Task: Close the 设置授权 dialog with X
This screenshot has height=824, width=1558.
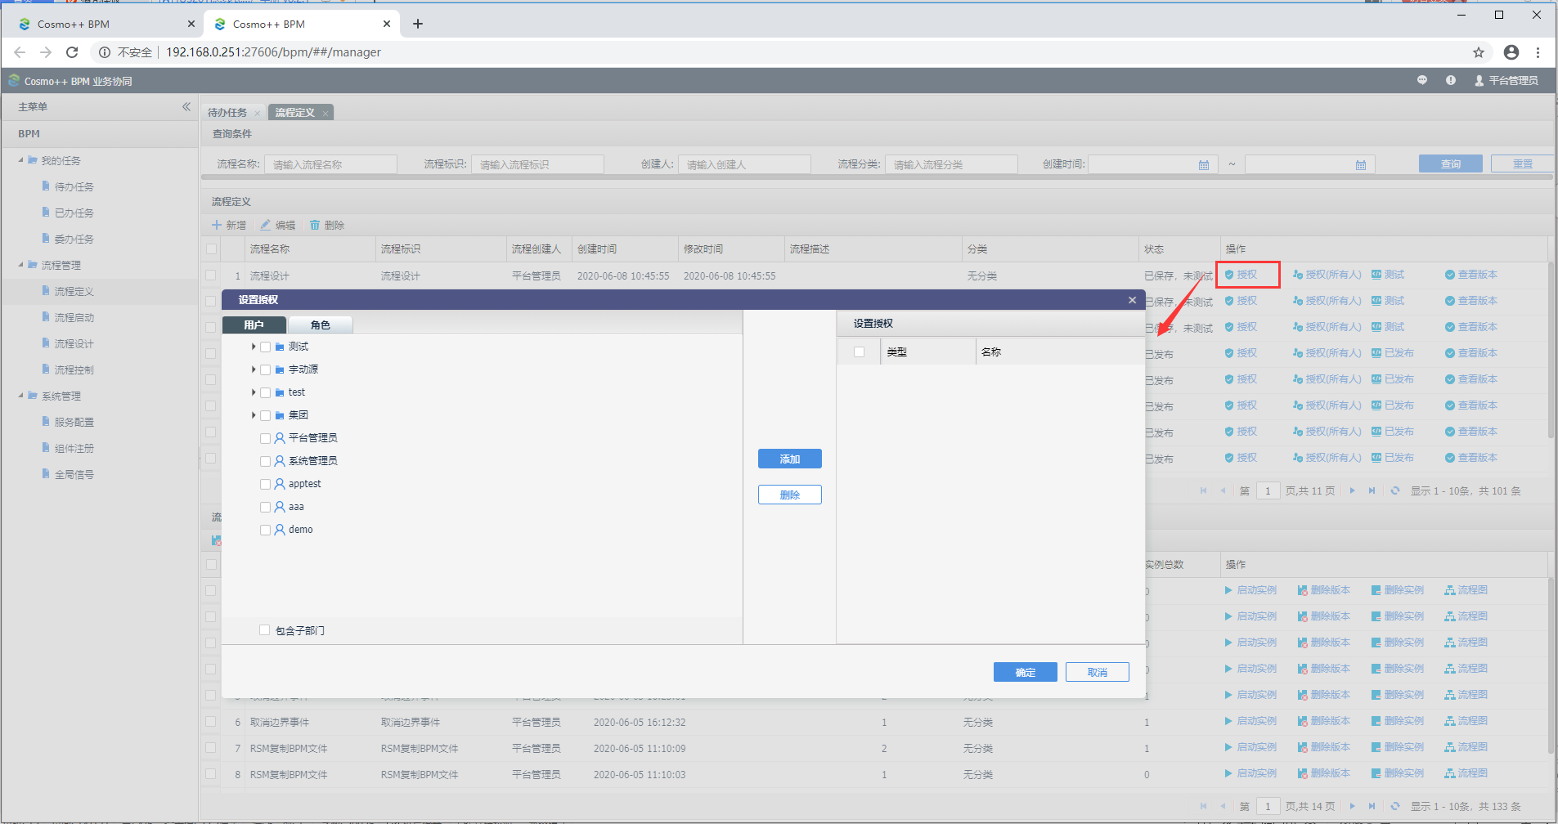Action: (x=1133, y=300)
